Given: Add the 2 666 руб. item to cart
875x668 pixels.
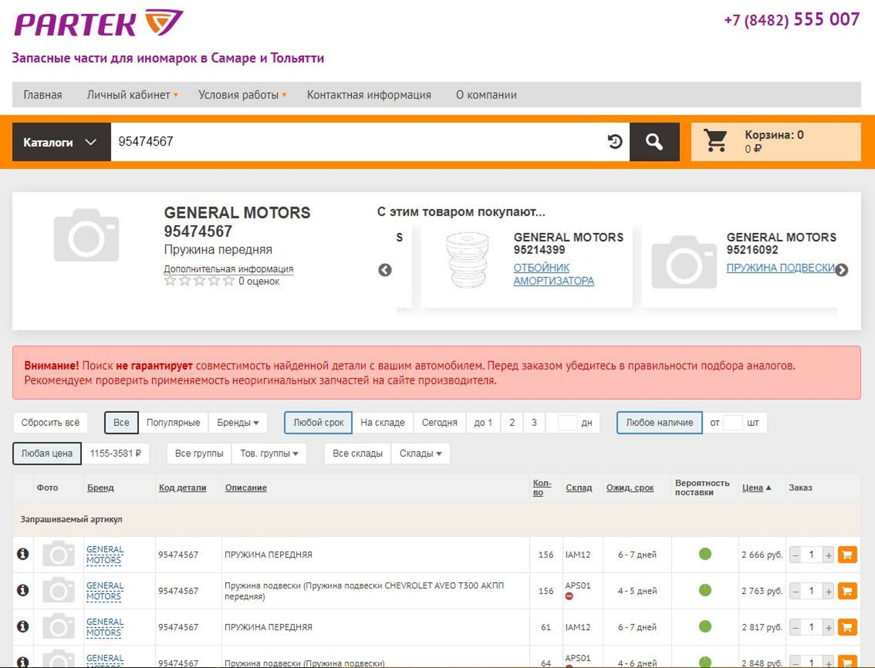Looking at the screenshot, I should [x=847, y=555].
